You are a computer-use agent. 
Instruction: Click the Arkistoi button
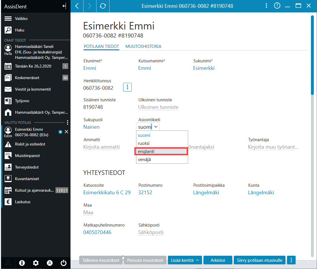pos(218,260)
